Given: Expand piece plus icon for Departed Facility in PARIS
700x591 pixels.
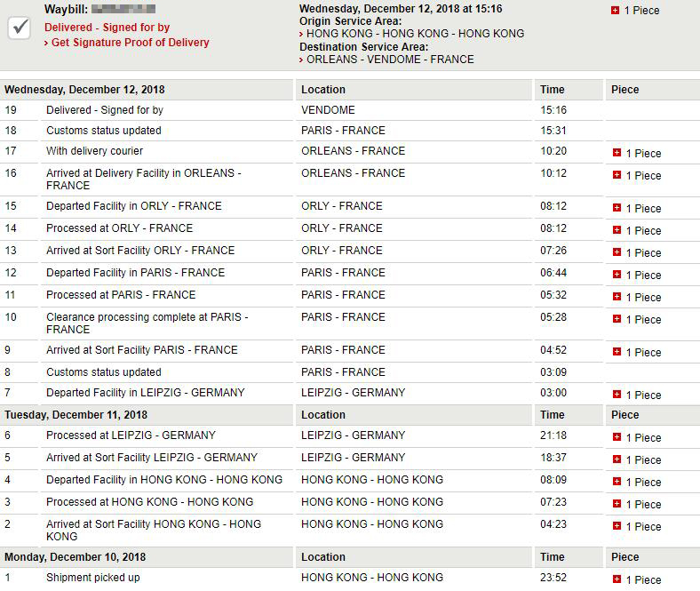Looking at the screenshot, I should (x=617, y=275).
